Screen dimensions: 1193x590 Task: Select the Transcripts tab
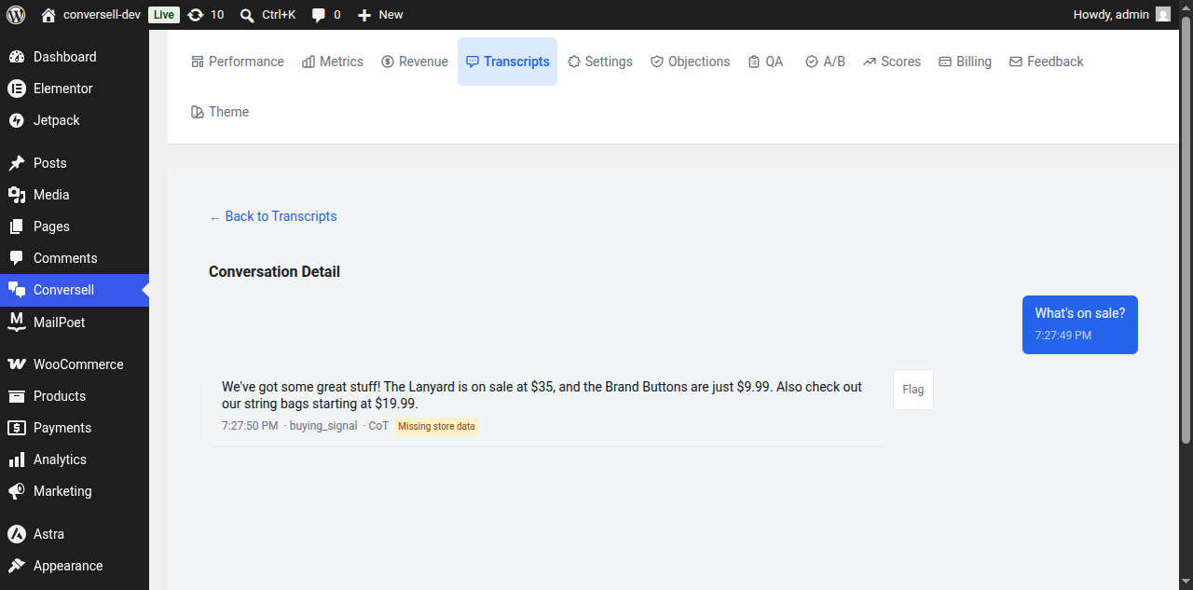(x=507, y=62)
